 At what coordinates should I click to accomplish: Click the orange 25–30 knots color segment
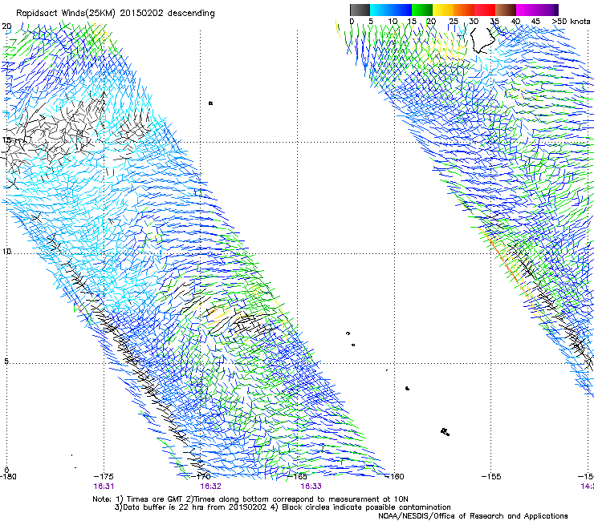click(x=464, y=10)
